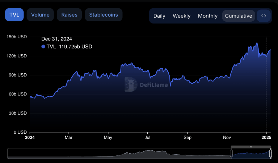Open the Raises tab
Screen dimensions: 278x163
coord(69,15)
